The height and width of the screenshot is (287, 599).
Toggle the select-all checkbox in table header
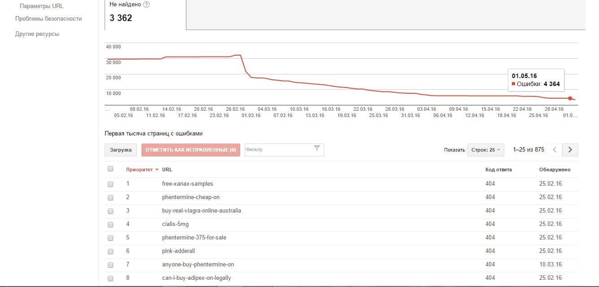[x=110, y=169]
